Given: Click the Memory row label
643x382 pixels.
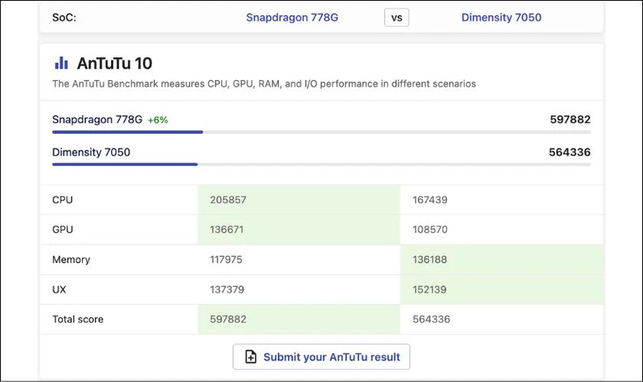Looking at the screenshot, I should 71,259.
